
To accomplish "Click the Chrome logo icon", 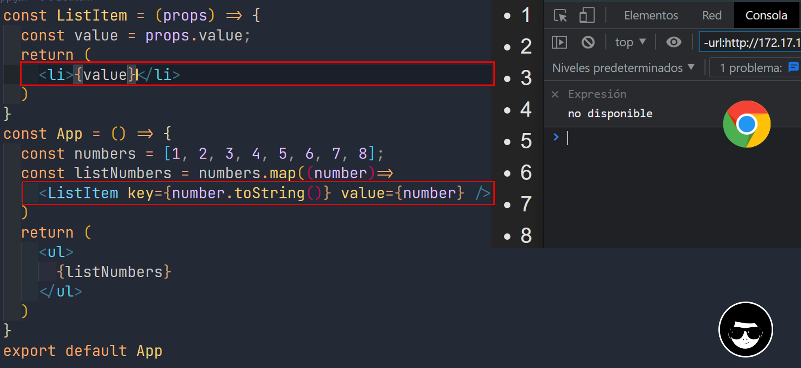I will coord(747,124).
